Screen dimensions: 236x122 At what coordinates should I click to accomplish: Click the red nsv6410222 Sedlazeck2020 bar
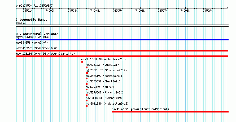coord(122,51)
